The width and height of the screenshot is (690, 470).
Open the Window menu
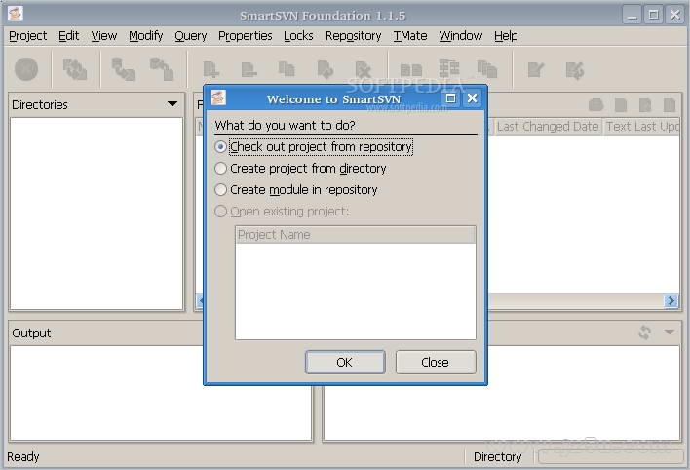pyautogui.click(x=461, y=36)
